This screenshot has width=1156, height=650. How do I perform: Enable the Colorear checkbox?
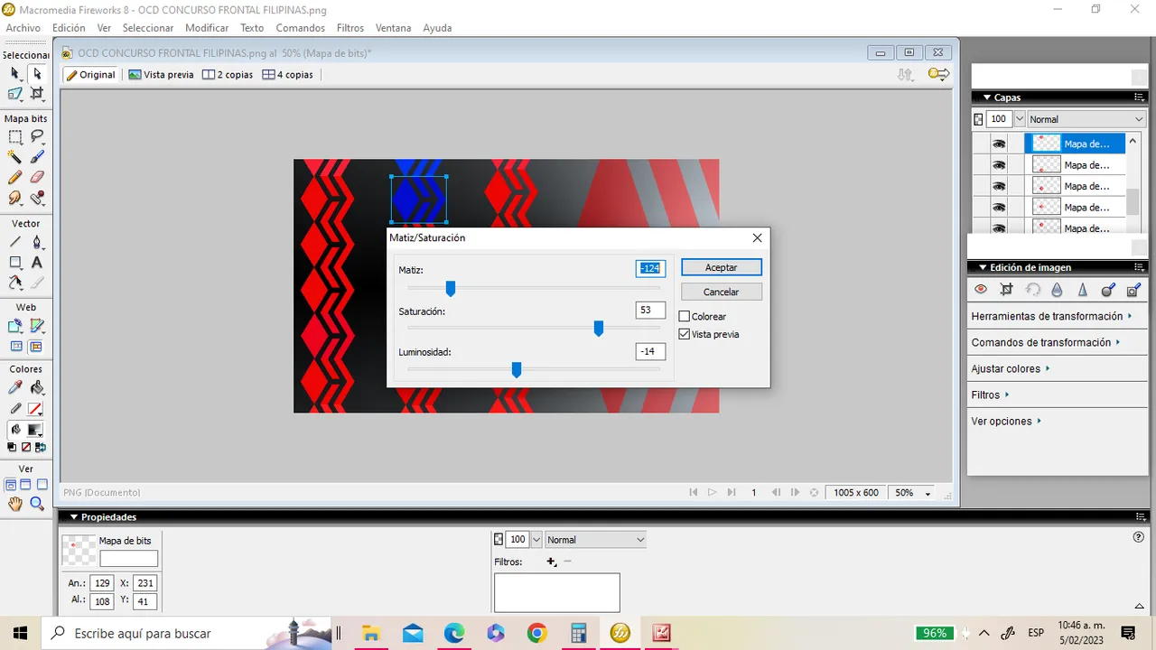685,317
